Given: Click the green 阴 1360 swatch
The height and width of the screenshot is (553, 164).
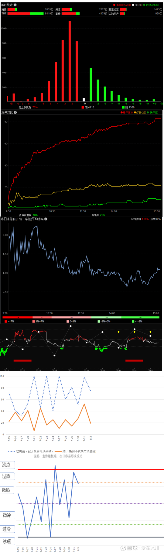Looking at the screenshot, I should 123,107.
